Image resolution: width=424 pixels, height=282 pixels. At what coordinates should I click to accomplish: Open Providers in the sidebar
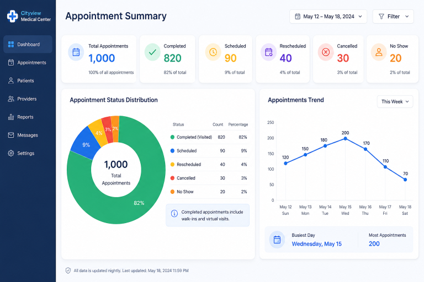pos(28,99)
